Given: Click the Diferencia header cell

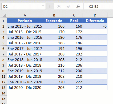Looking at the screenshot, I should point(95,21).
